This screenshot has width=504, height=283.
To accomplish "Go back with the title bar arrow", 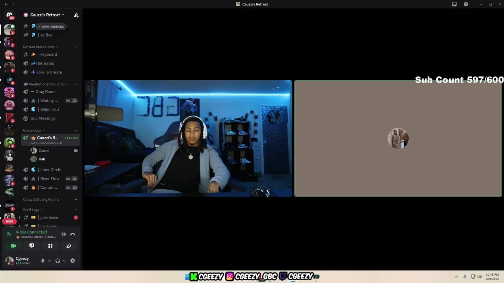I will 6,4.
